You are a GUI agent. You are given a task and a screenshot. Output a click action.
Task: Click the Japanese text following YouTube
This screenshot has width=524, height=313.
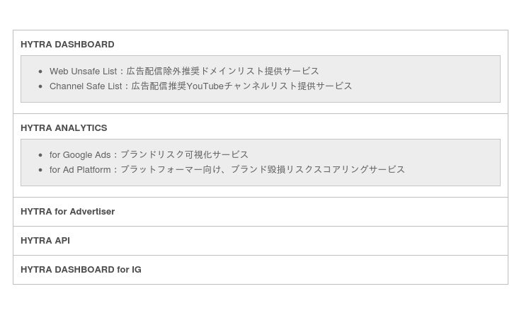287,86
